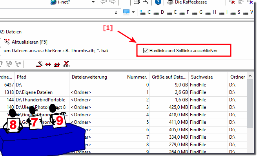Sort by Nummer. column header
This screenshot has height=156, width=257.
pyautogui.click(x=129, y=77)
